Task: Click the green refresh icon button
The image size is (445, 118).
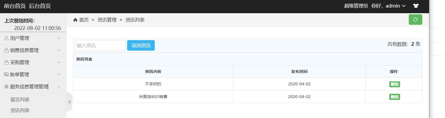Action: click(415, 20)
